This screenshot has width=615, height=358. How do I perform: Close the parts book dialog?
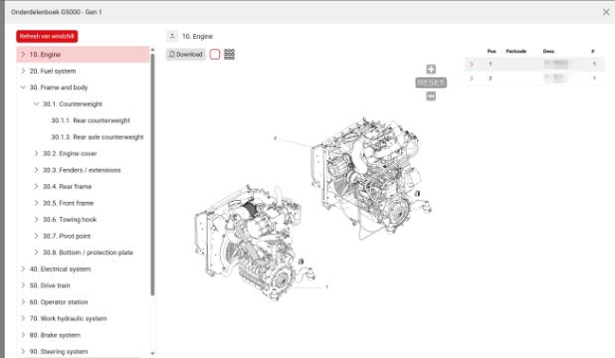click(606, 12)
